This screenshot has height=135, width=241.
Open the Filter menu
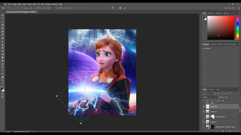[34, 4]
